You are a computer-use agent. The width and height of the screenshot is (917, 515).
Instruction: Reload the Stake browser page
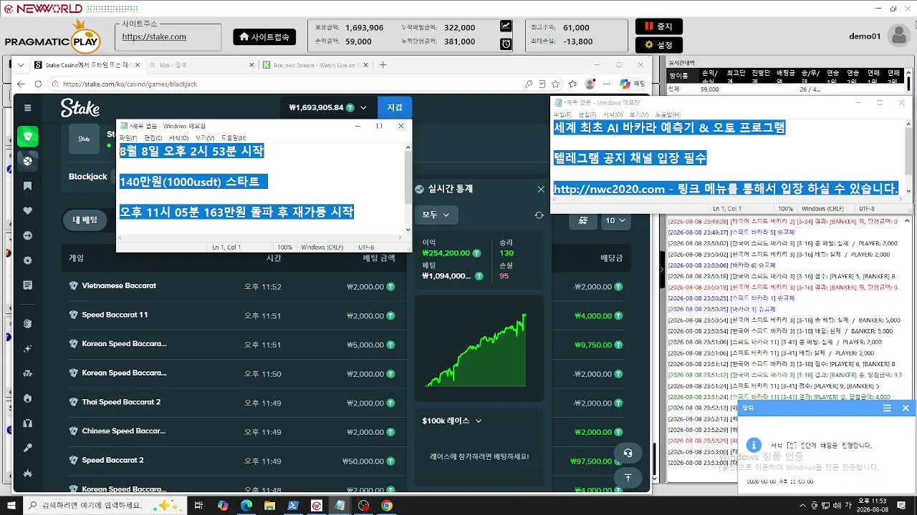(x=38, y=84)
